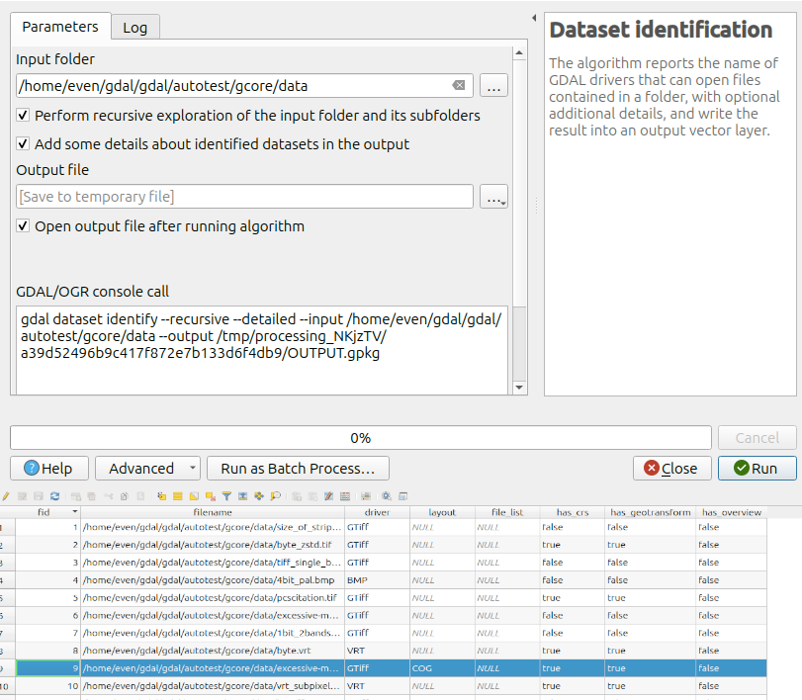Select the Parameters tab
The height and width of the screenshot is (700, 802).
click(60, 27)
